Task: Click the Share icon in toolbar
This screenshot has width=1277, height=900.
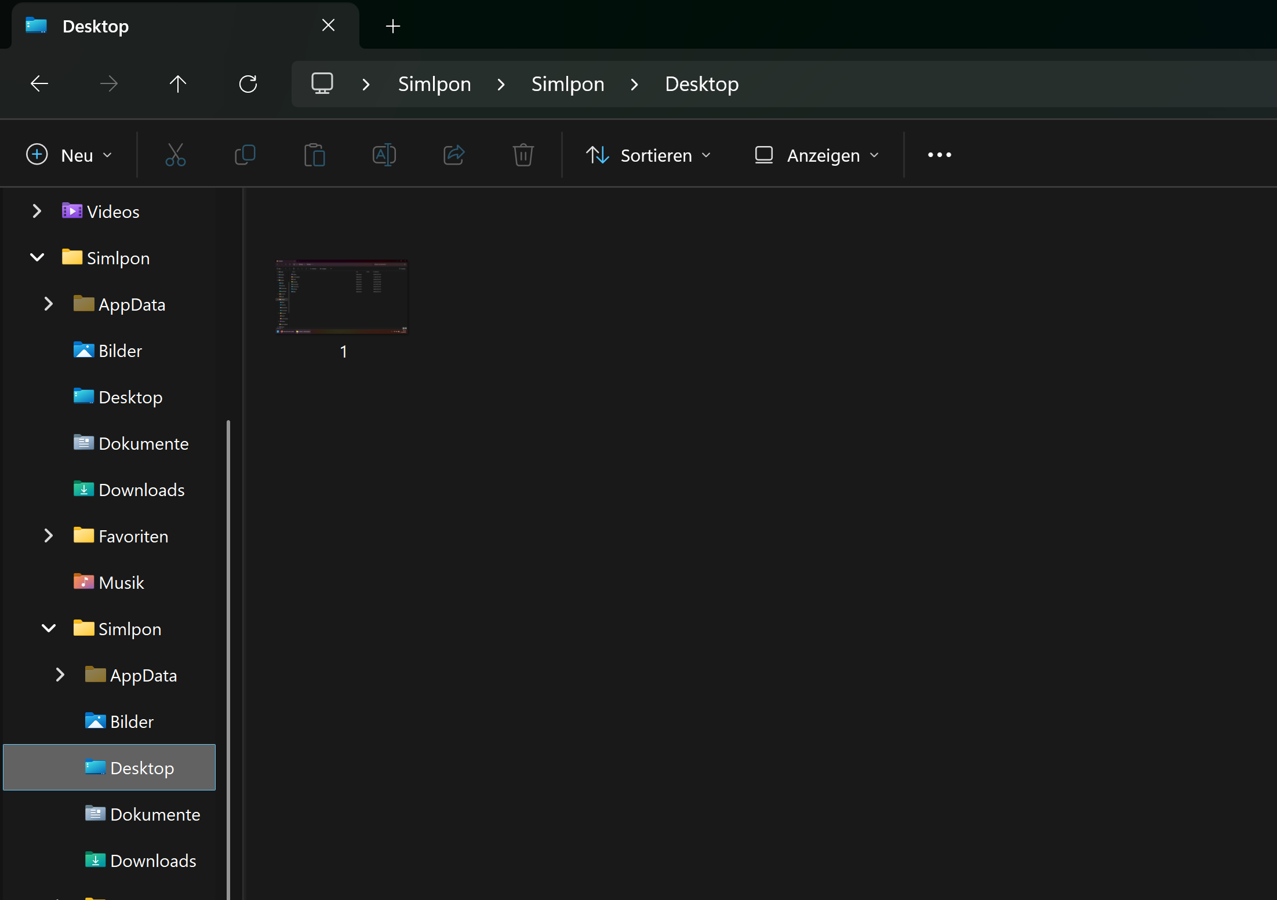Action: tap(454, 155)
